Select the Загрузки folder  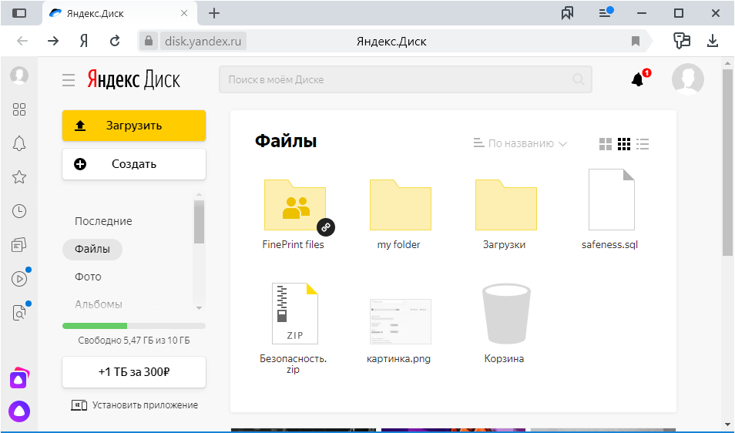505,210
